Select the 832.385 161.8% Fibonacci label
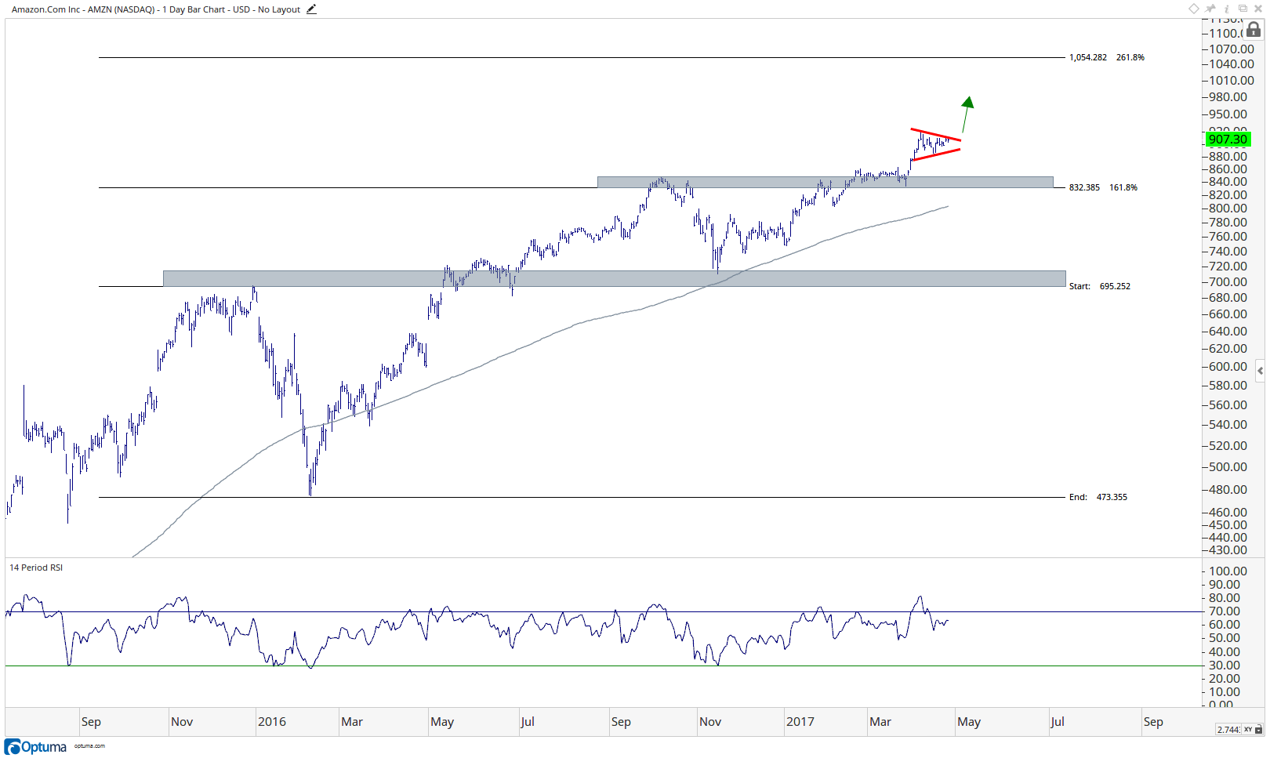This screenshot has height=758, width=1270. click(1103, 187)
